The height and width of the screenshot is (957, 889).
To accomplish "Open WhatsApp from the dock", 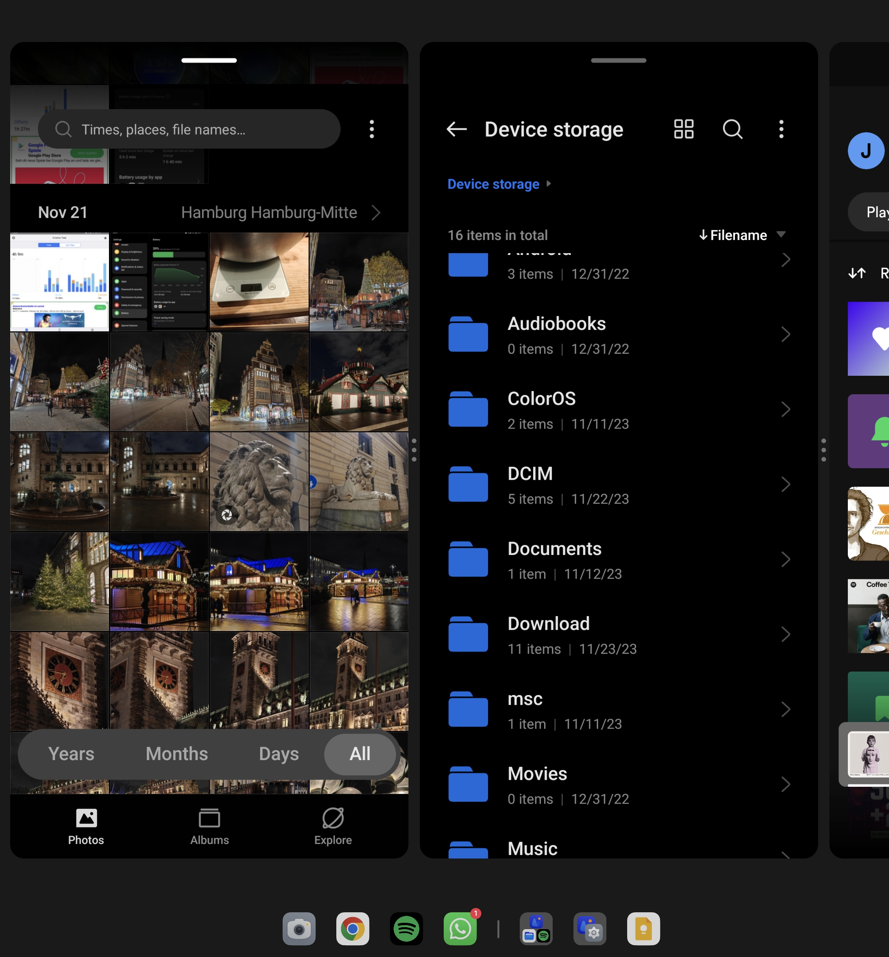I will coord(460,929).
